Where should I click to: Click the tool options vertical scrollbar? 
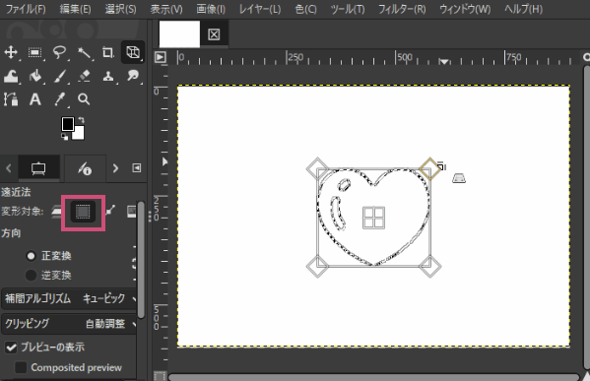click(x=141, y=260)
